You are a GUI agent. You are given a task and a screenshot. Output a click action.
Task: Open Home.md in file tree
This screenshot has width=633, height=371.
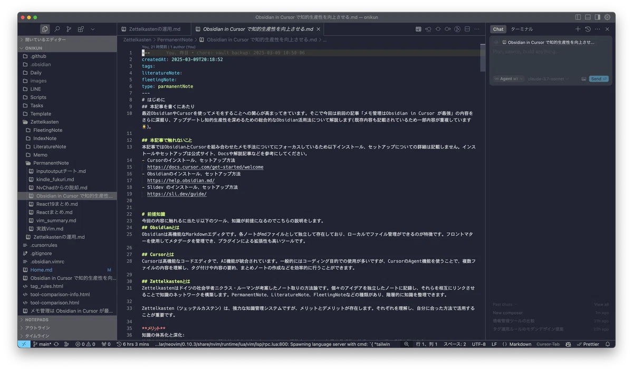[x=67, y=270]
